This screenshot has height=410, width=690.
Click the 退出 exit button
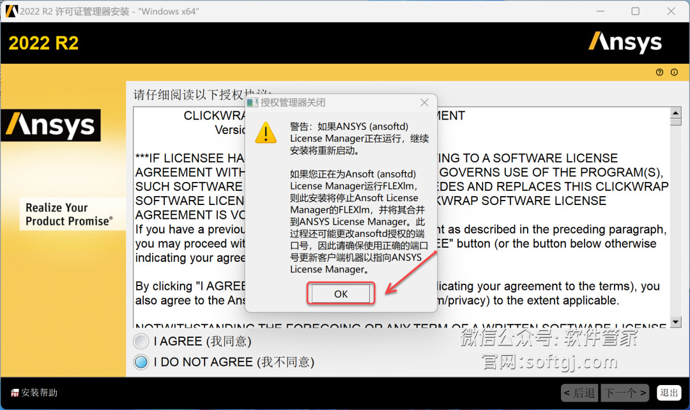(669, 392)
